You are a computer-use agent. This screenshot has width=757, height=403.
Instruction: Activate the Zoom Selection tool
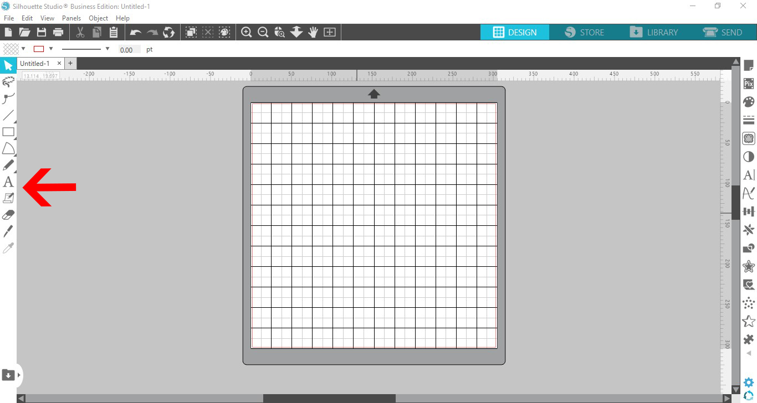280,32
